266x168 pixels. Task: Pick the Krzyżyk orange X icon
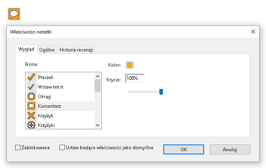[x=32, y=116]
